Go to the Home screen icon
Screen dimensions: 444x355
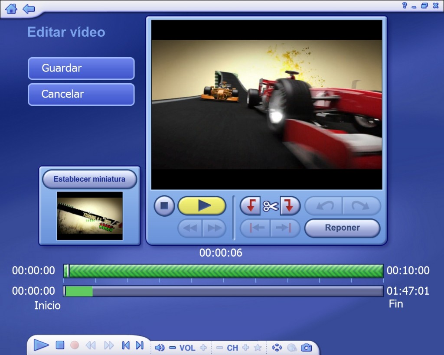11,8
